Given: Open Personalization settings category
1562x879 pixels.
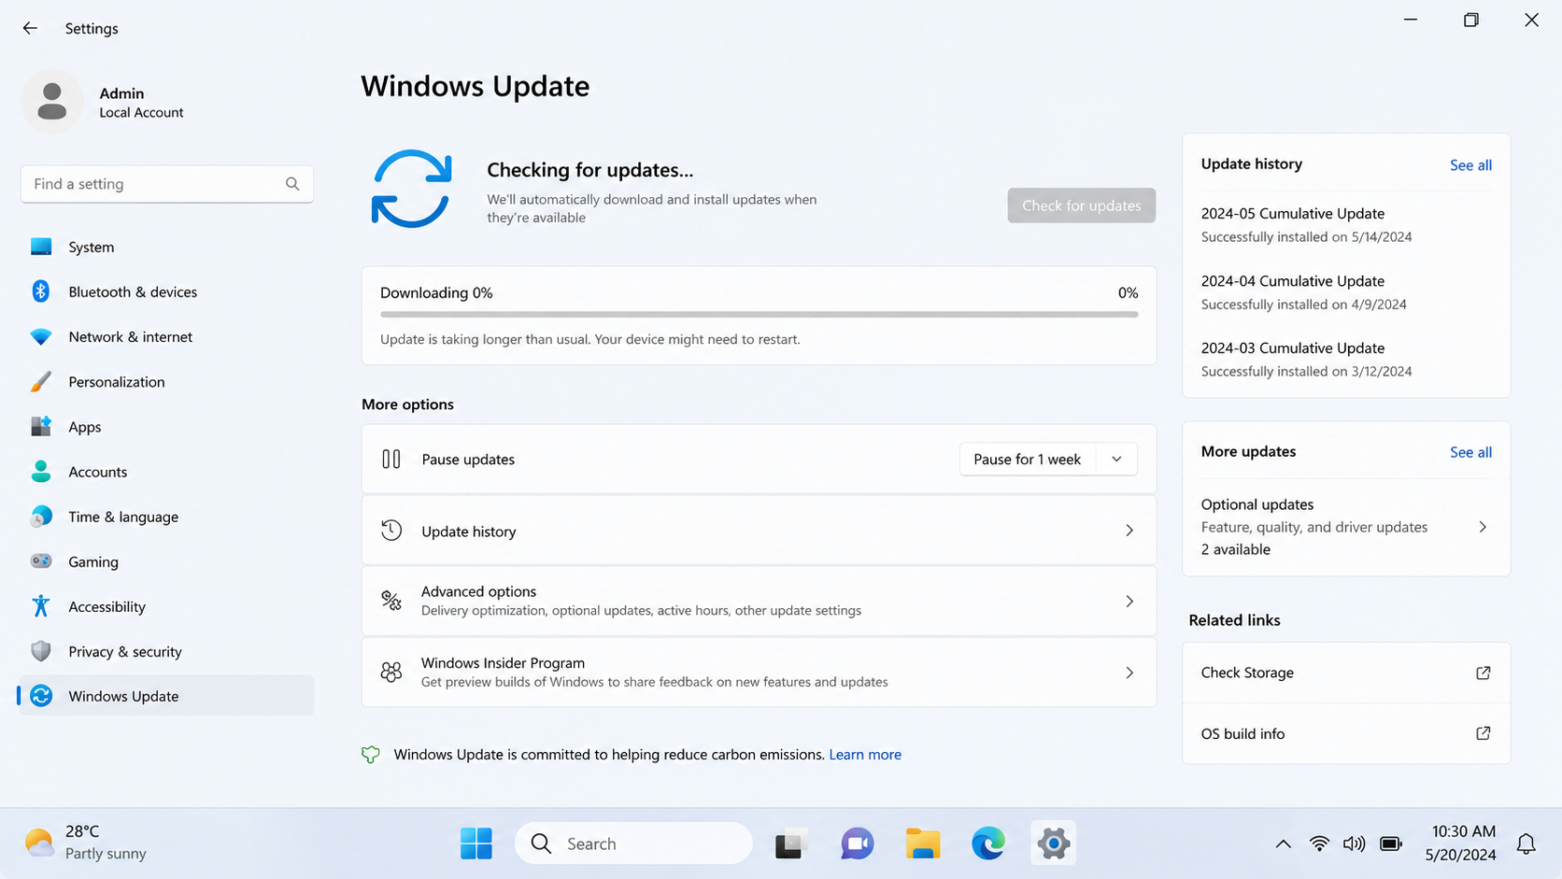Looking at the screenshot, I should click(x=166, y=381).
